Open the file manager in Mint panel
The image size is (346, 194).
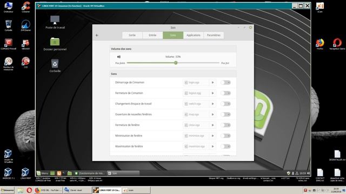(x=70, y=174)
